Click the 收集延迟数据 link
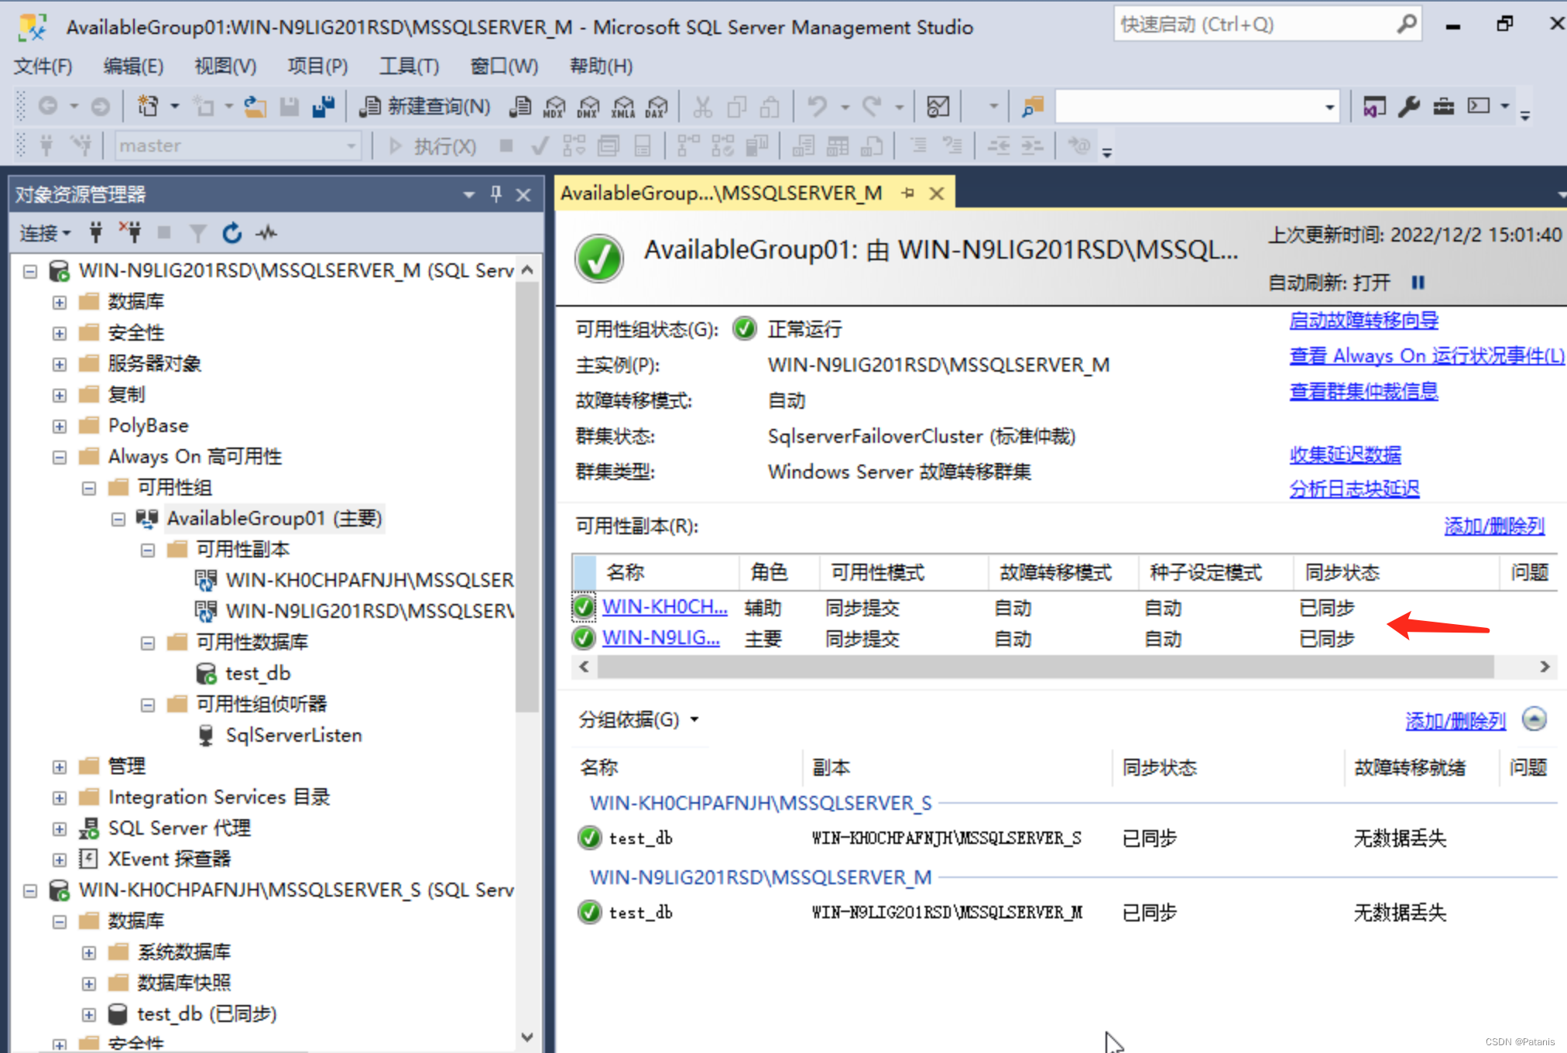 [x=1345, y=454]
